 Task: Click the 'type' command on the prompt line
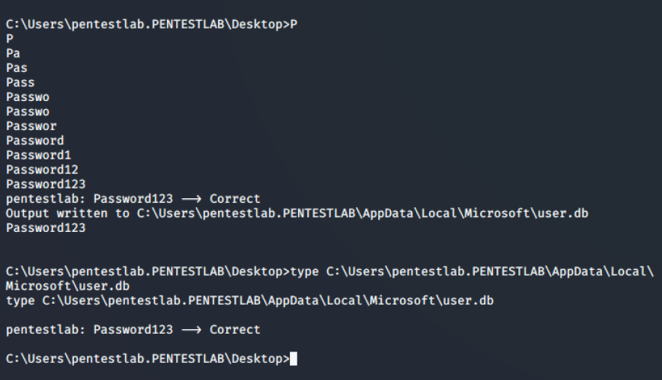(x=304, y=272)
